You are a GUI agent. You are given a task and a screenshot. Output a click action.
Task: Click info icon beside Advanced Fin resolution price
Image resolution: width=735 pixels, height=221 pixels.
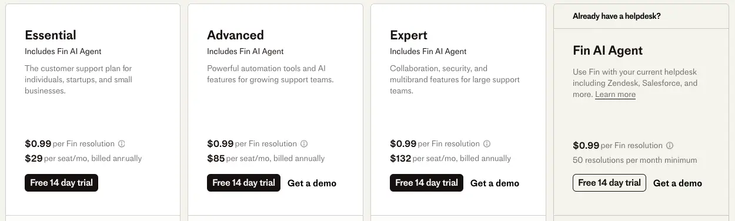(x=304, y=144)
